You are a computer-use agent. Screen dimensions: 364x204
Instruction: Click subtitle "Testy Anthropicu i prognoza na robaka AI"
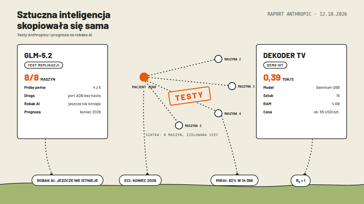[55, 35]
